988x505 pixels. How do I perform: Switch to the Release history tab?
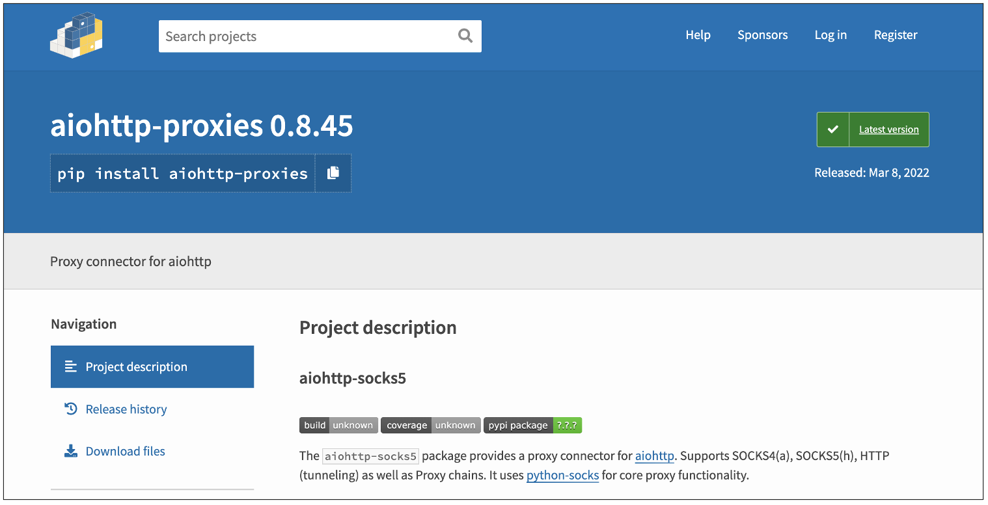[126, 409]
